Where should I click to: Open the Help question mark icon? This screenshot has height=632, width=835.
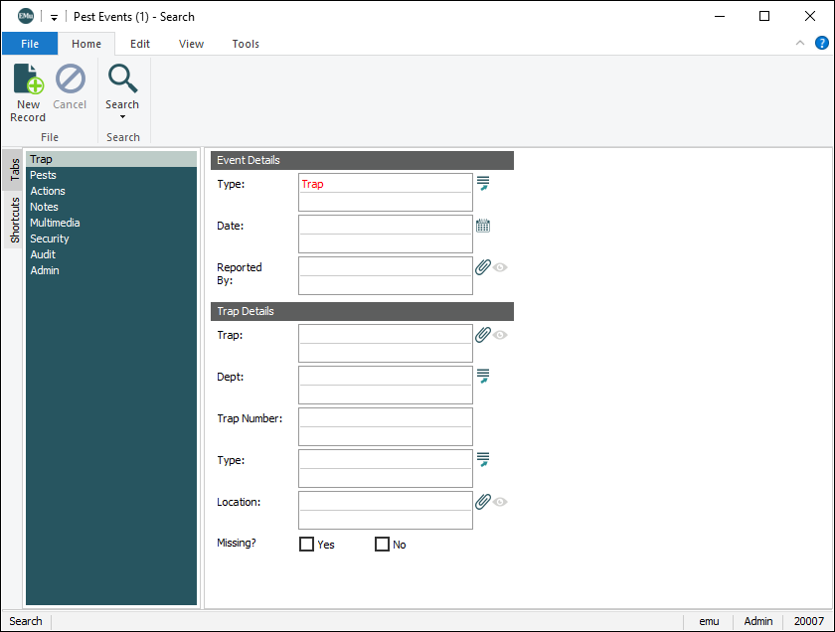tap(822, 43)
